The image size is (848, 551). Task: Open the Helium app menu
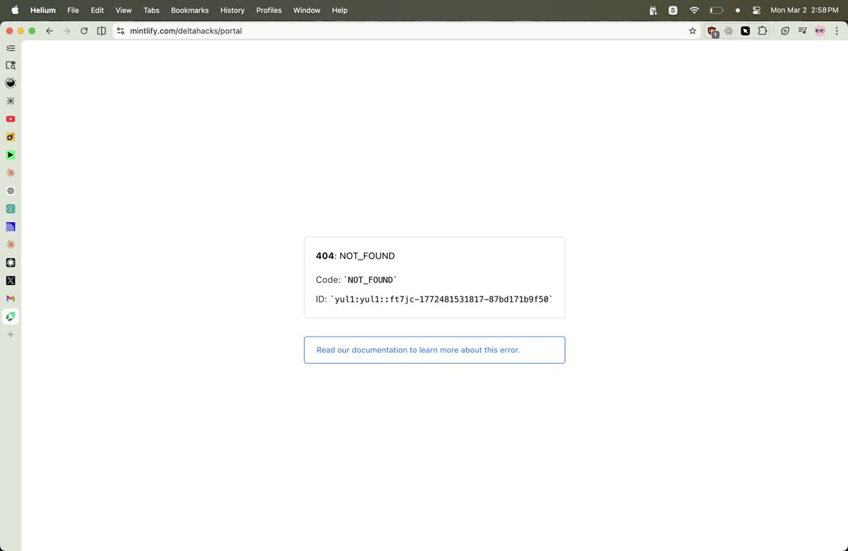[x=42, y=11]
